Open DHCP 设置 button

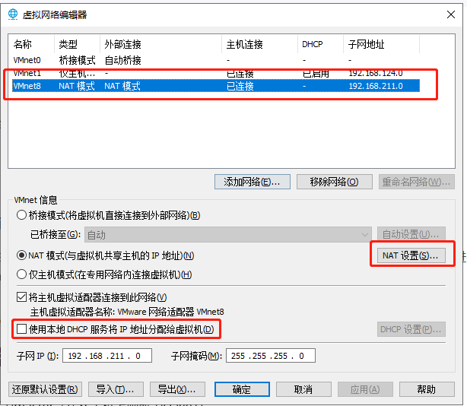[x=411, y=329]
